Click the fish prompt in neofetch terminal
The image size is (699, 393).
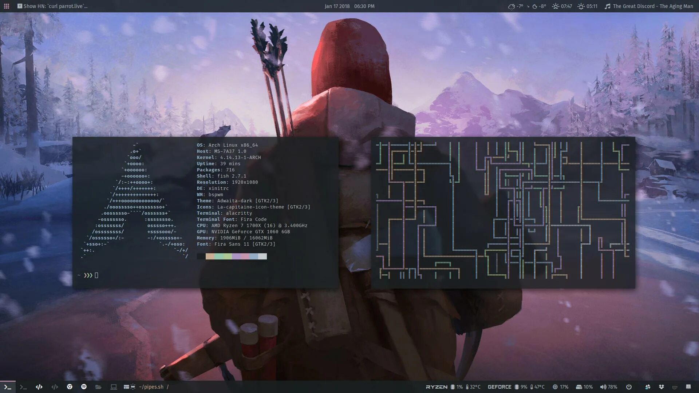click(x=88, y=275)
